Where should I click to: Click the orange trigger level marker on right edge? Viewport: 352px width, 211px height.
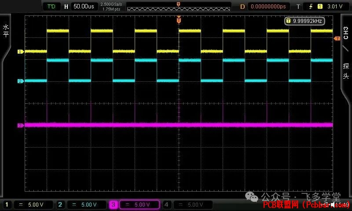point(337,39)
